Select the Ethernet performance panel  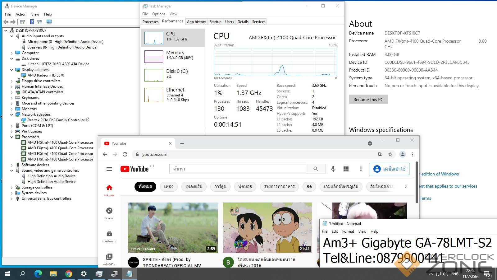[x=173, y=95]
